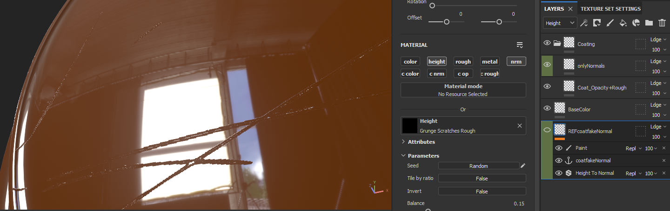Image resolution: width=670 pixels, height=211 pixels.
Task: Add a folder to the layer stack
Action: [649, 23]
